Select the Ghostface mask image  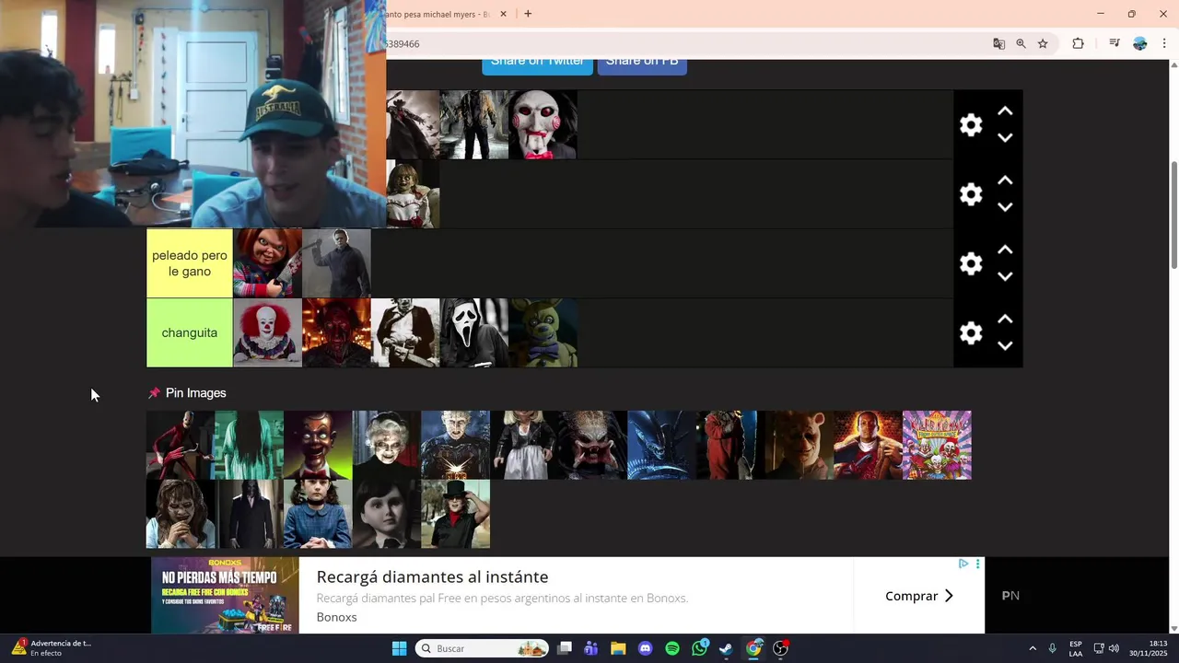pos(474,332)
